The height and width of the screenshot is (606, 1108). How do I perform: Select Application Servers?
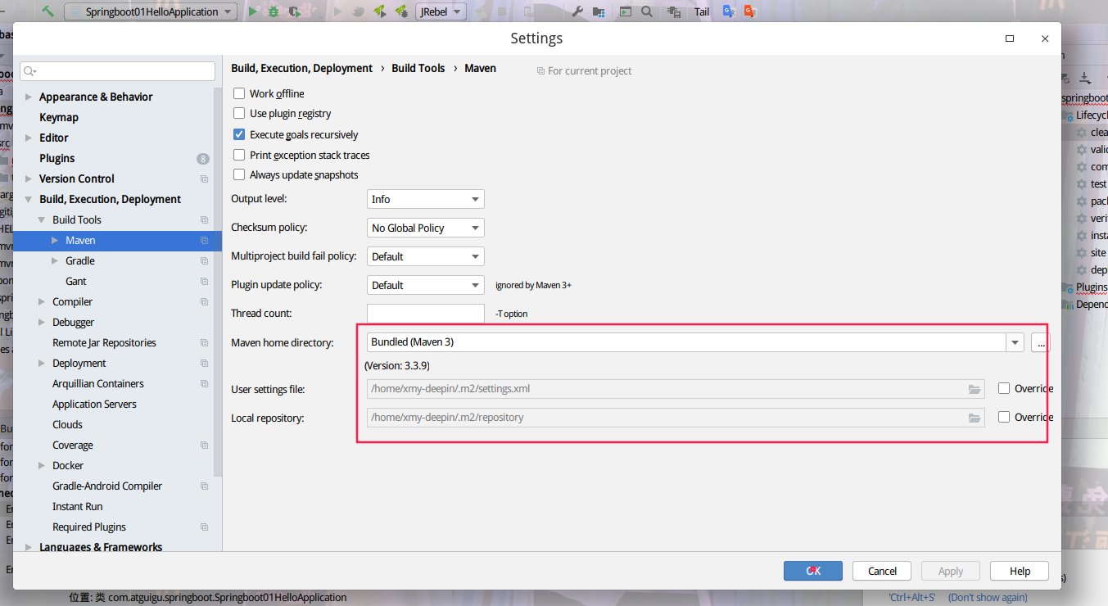click(94, 404)
